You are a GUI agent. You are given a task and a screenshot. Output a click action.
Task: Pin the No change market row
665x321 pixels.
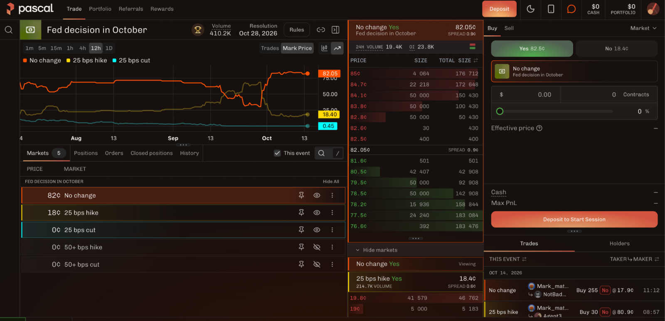[x=301, y=195]
